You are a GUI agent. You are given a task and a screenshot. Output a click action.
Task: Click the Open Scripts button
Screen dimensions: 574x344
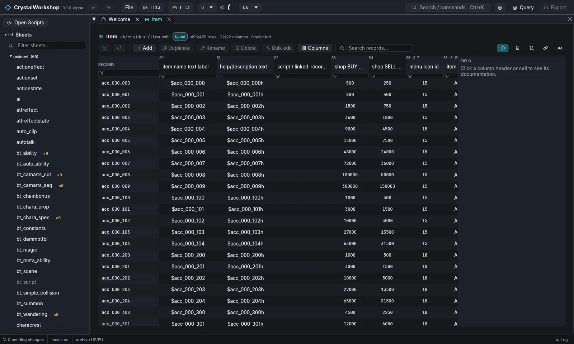point(25,23)
